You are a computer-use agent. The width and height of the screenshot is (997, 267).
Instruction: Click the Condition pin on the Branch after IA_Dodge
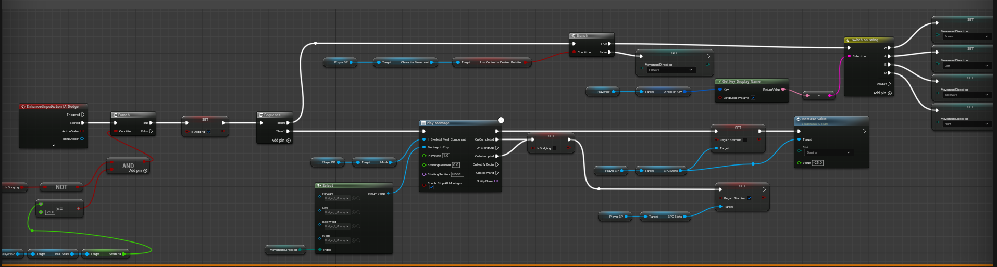click(116, 131)
